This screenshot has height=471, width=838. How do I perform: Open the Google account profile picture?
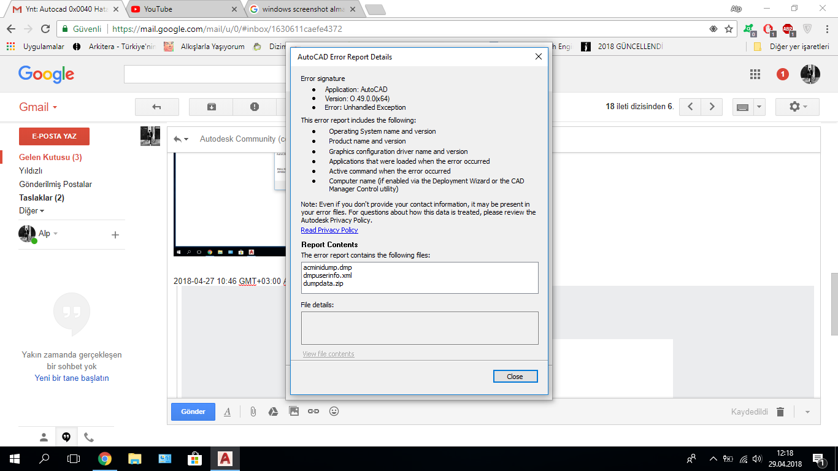(810, 74)
